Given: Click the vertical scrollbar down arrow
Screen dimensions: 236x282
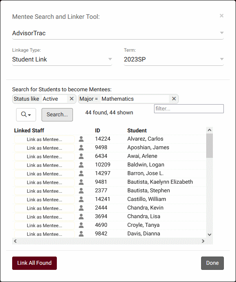Looking at the screenshot, I should [209, 234].
